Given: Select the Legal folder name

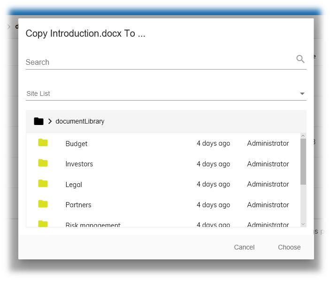Looking at the screenshot, I should click(74, 185).
